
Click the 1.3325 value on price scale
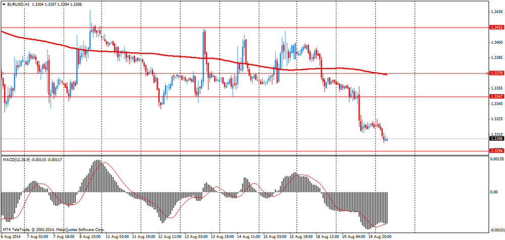496,119
